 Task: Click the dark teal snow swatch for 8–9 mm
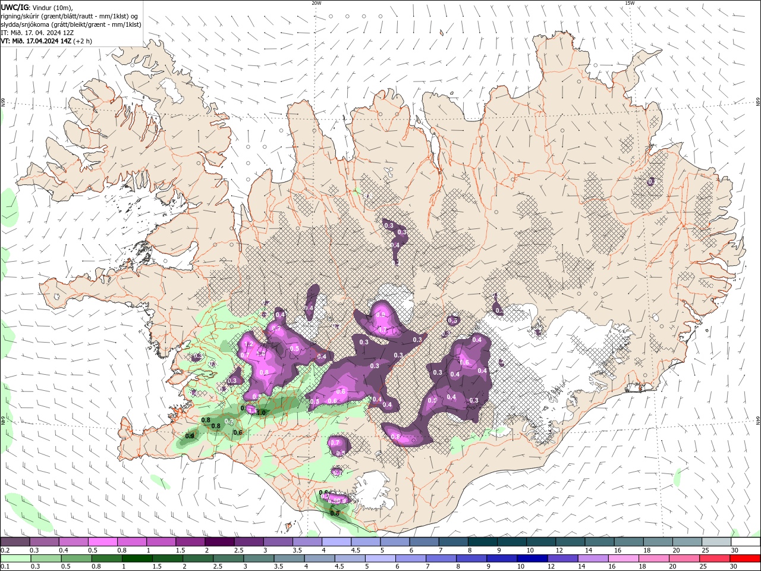coord(482,542)
